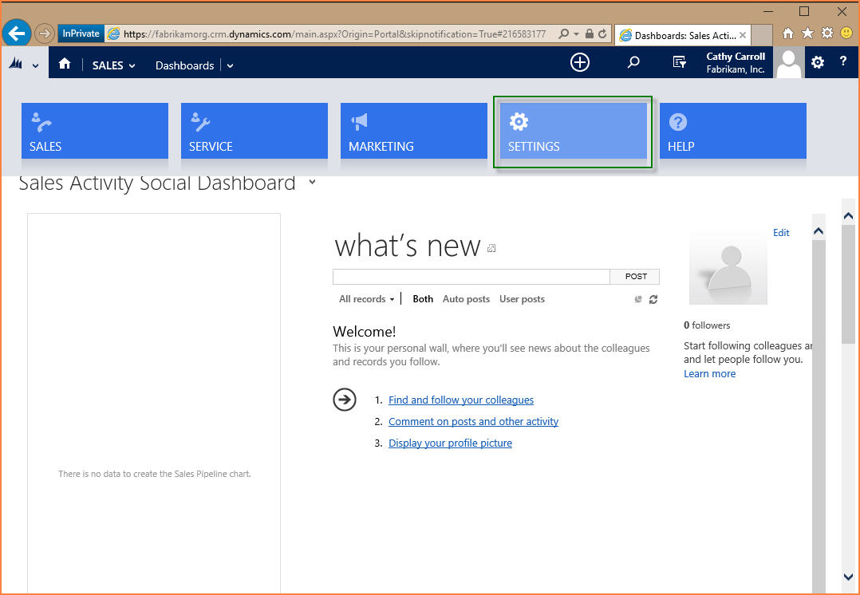Open the Advanced Find filter icon
Image resolution: width=860 pixels, height=595 pixels.
coord(680,62)
